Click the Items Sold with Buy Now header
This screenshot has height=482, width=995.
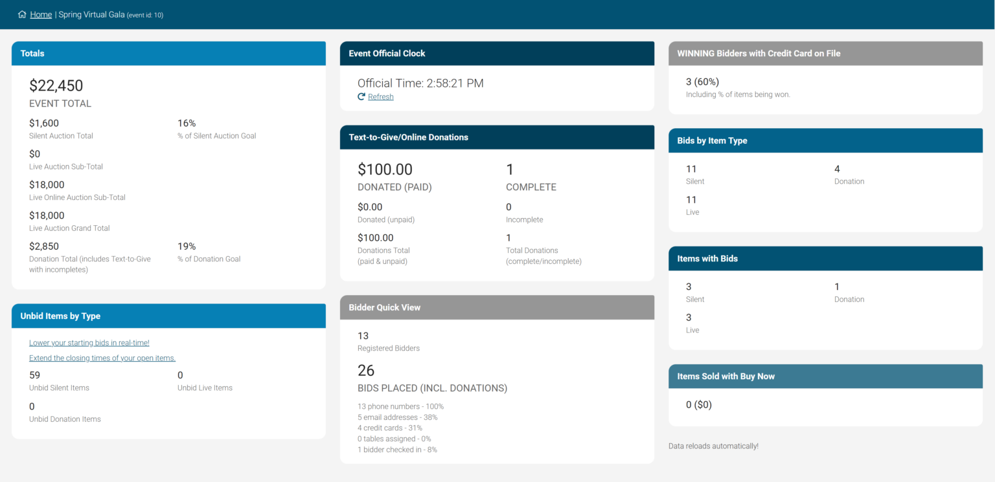[825, 376]
